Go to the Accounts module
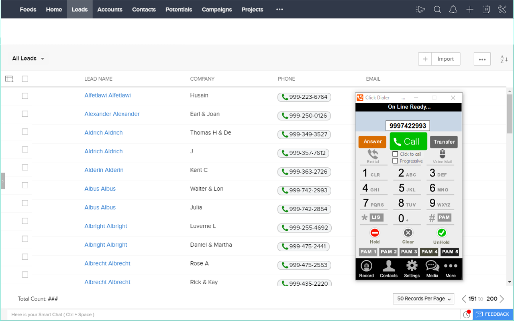 [x=110, y=9]
